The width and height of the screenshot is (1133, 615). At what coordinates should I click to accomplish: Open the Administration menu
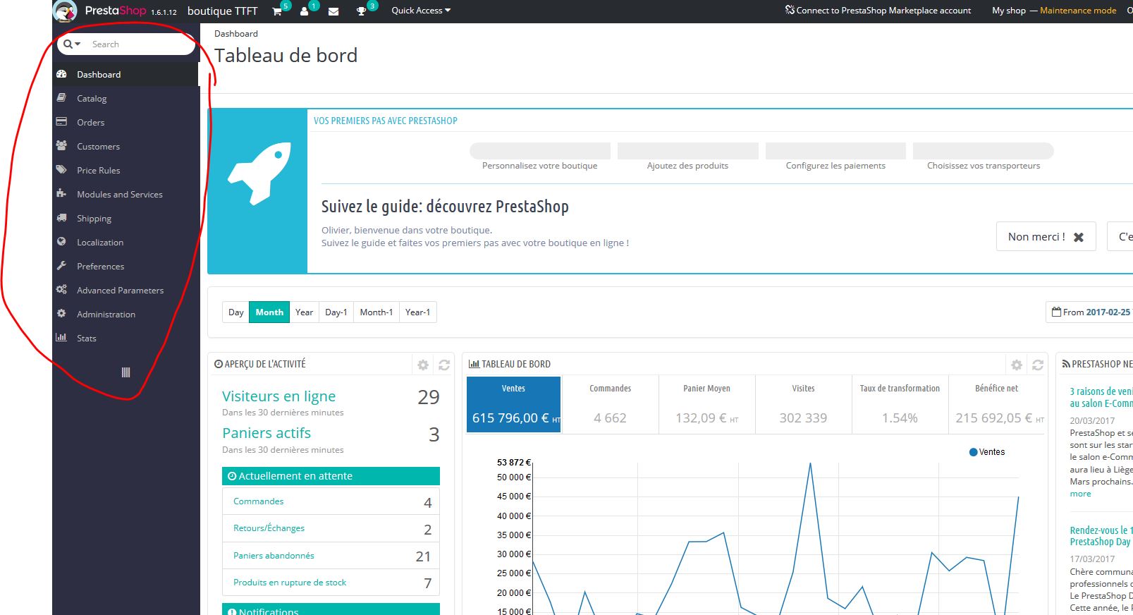(x=125, y=314)
